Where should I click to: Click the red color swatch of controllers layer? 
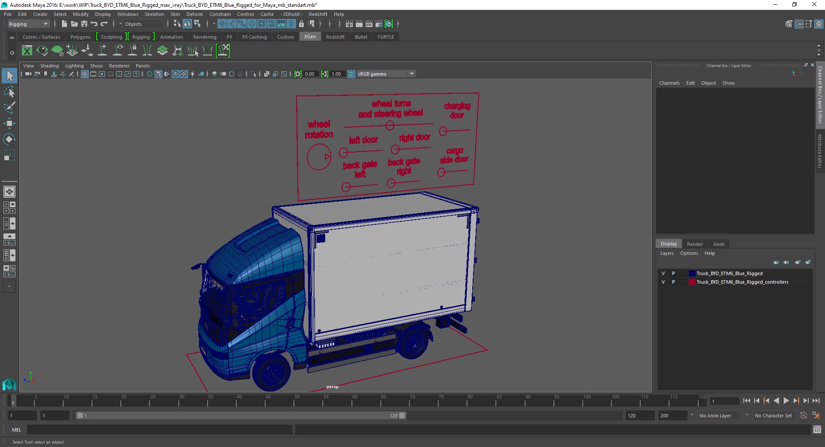[692, 282]
